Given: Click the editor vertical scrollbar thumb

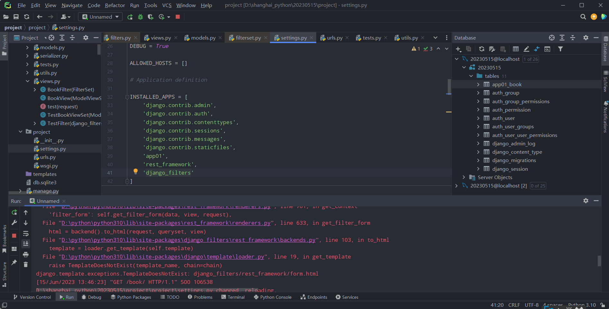Looking at the screenshot, I should coord(449,86).
